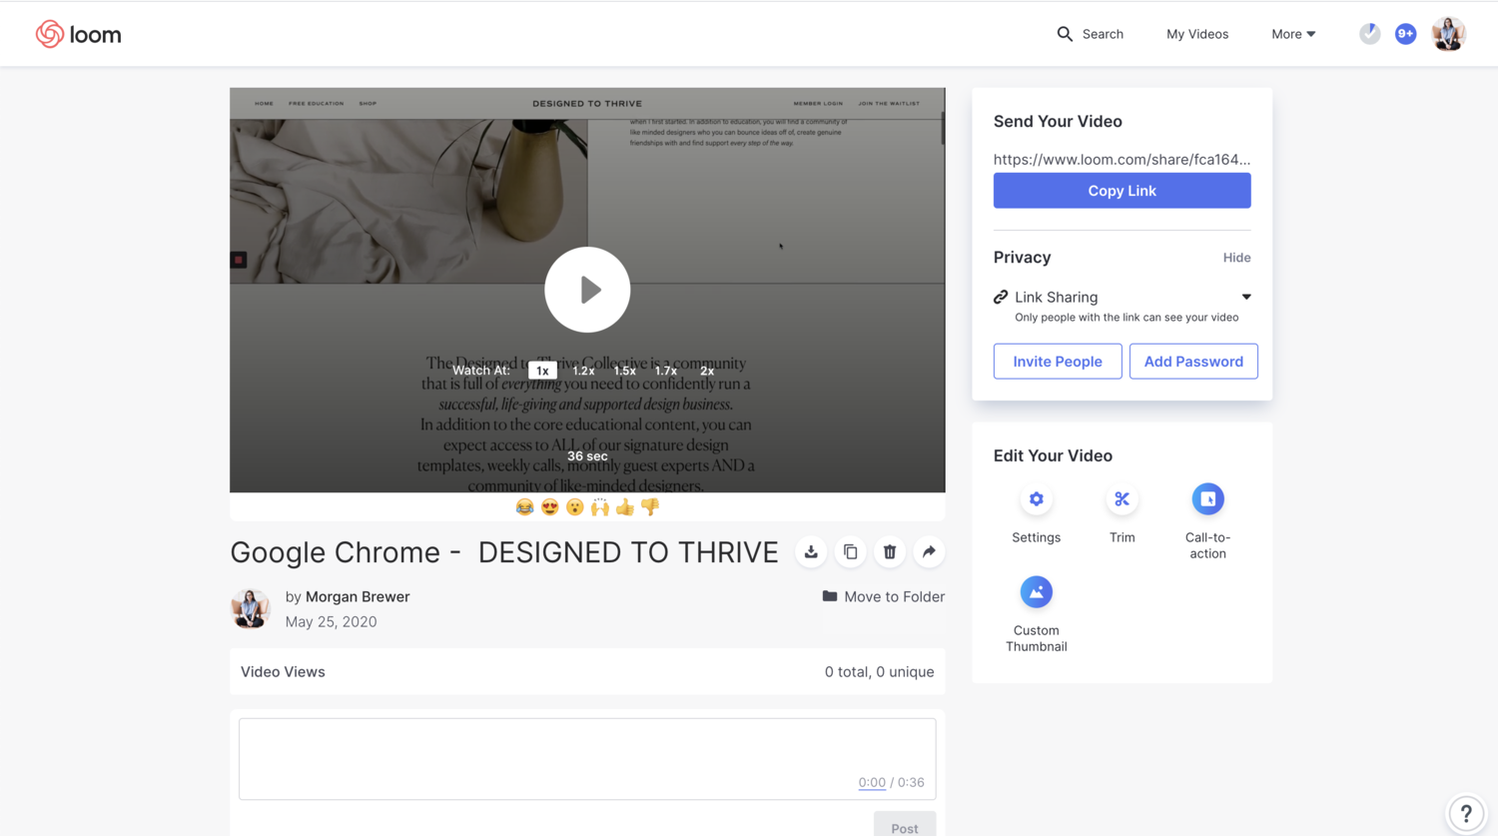The image size is (1498, 836).
Task: Click the progress clock icon in header
Action: [1369, 34]
